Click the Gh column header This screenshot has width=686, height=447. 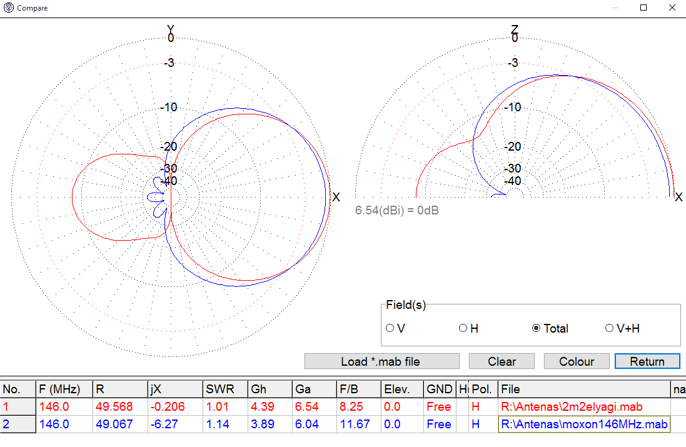point(270,389)
